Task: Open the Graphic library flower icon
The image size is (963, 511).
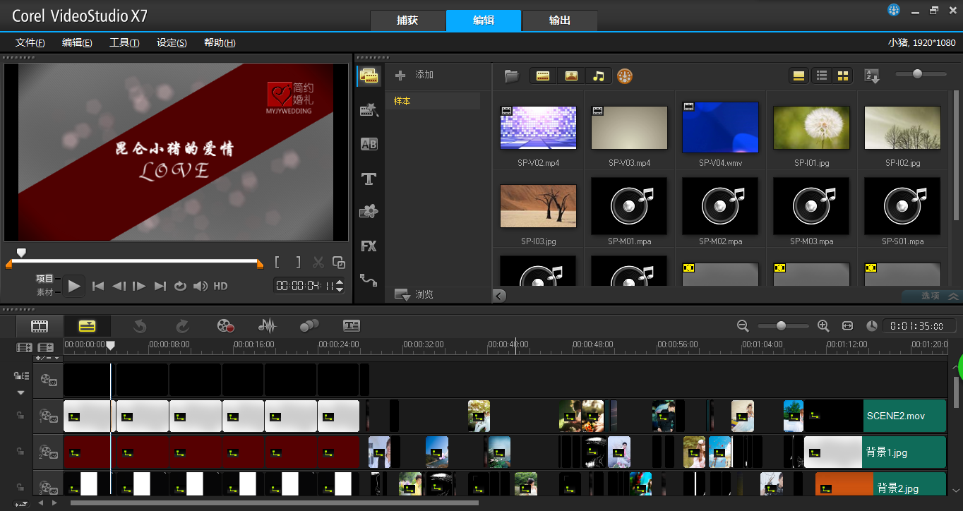Action: tap(369, 211)
